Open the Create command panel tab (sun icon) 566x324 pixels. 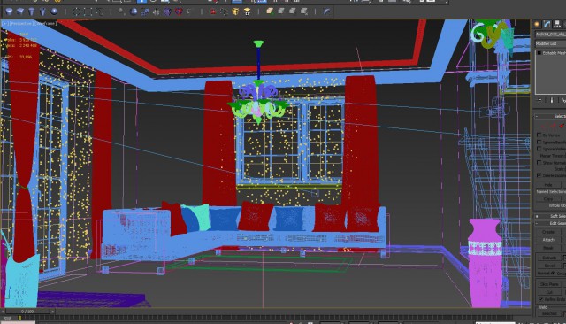click(x=537, y=24)
